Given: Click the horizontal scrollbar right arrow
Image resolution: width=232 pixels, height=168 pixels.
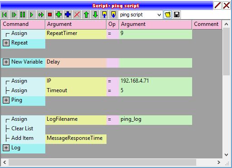Looking at the screenshot, I should click(219, 163).
